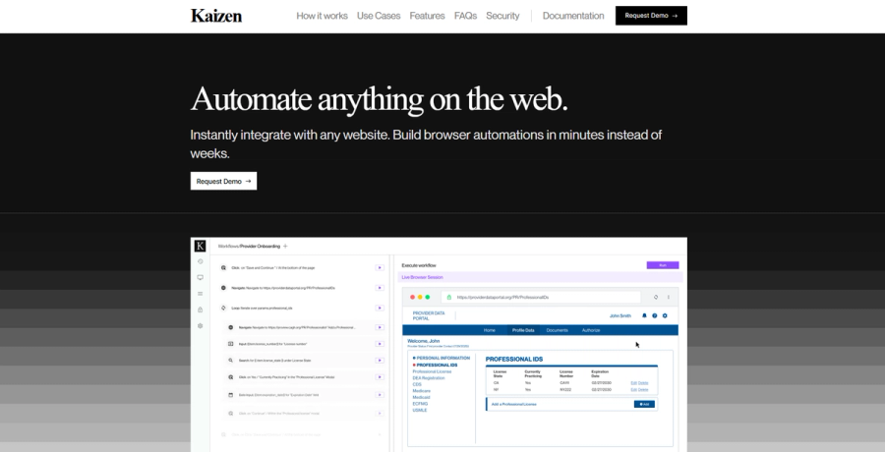Screen dimensions: 885x452
Task: Open the DEA Registration sidebar link
Action: (x=429, y=378)
